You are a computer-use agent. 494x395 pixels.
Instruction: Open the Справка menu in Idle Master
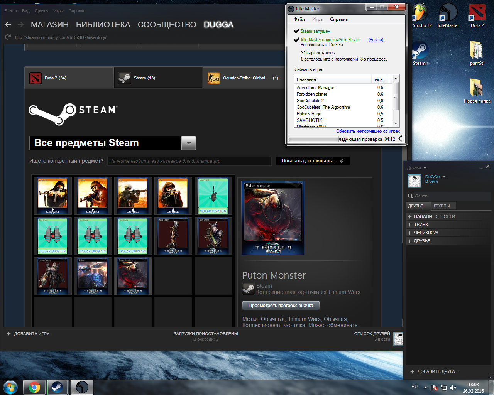coord(339,19)
